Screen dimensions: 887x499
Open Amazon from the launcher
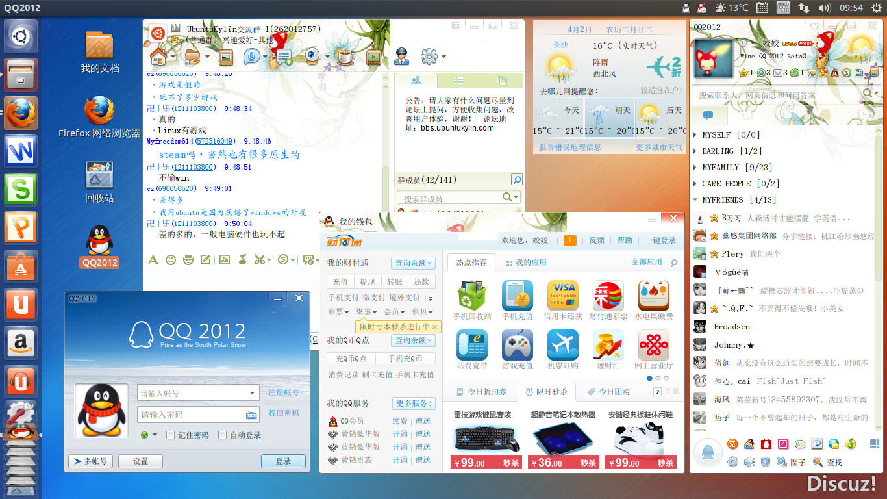click(x=21, y=342)
